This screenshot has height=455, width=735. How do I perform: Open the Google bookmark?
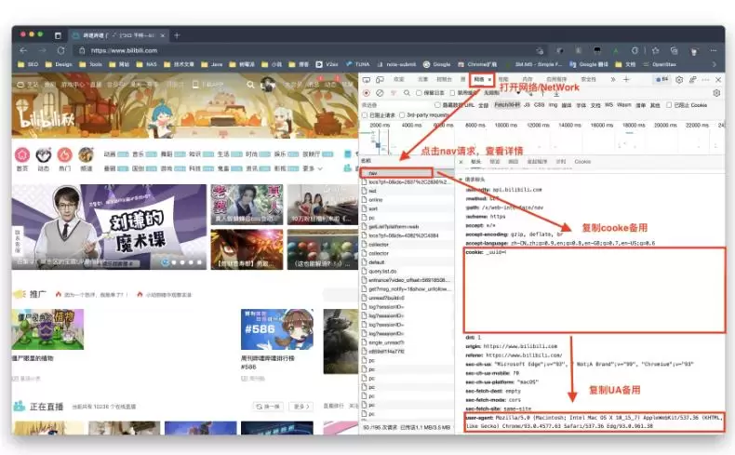tap(436, 64)
